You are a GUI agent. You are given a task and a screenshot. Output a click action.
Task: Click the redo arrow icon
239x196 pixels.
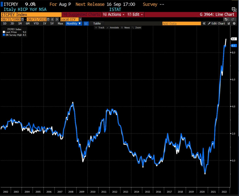click(x=233, y=19)
